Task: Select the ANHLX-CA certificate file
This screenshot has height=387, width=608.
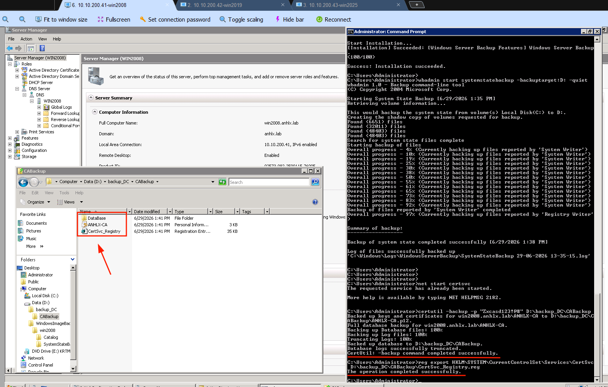Action: pyautogui.click(x=97, y=225)
